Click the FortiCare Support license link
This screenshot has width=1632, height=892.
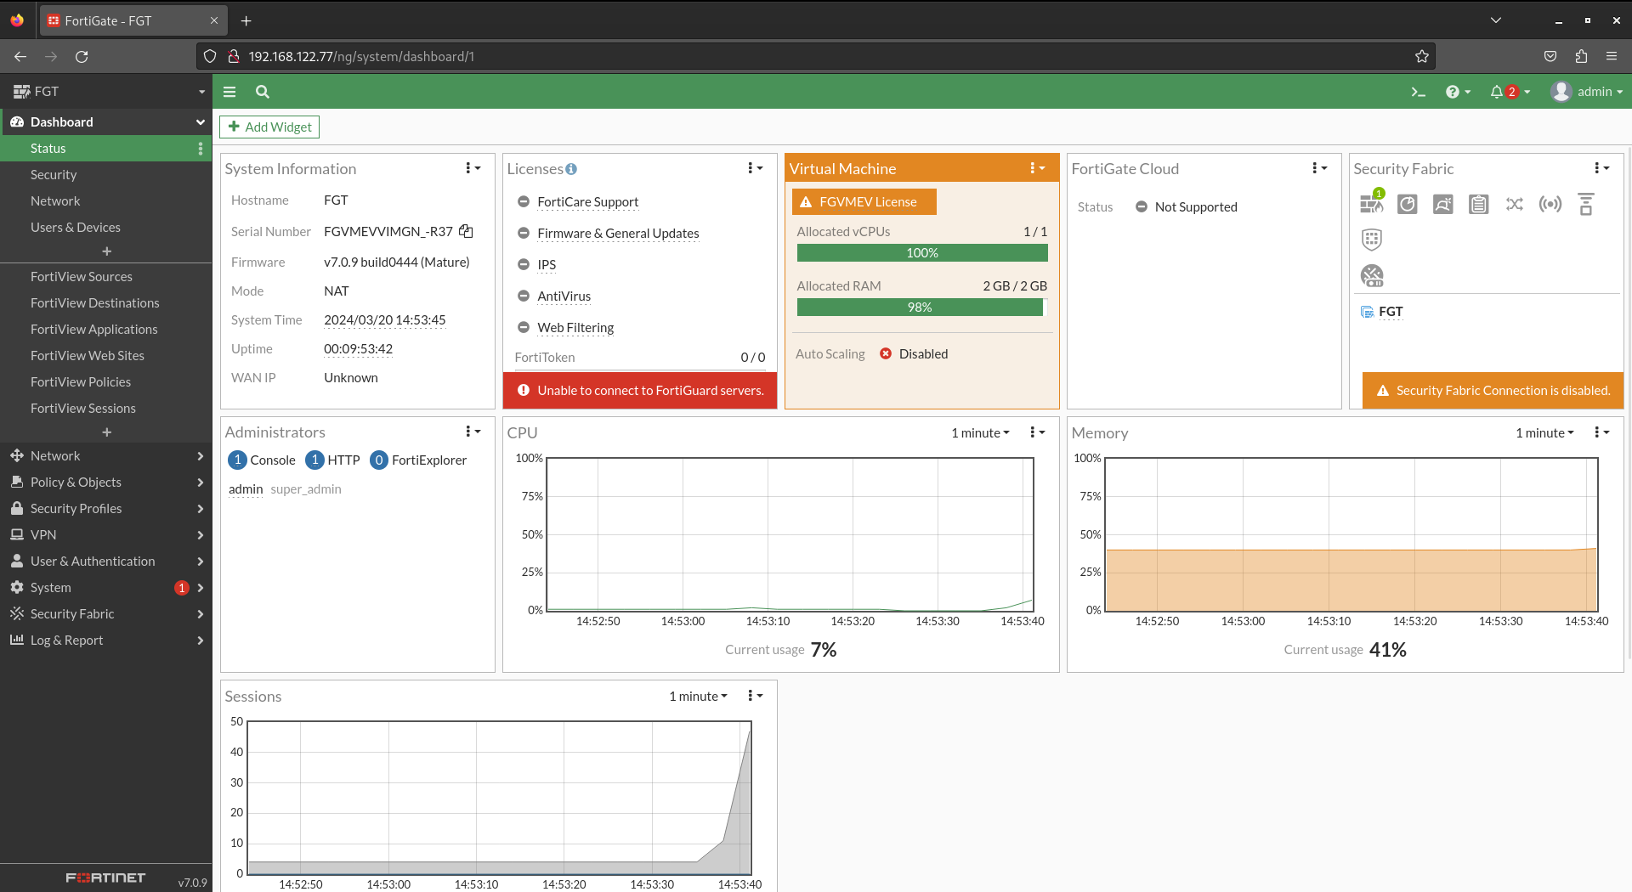[587, 202]
